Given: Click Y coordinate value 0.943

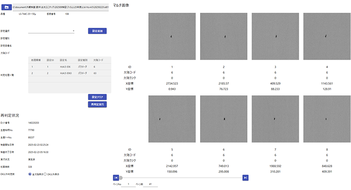Looking at the screenshot, I should [172, 89].
